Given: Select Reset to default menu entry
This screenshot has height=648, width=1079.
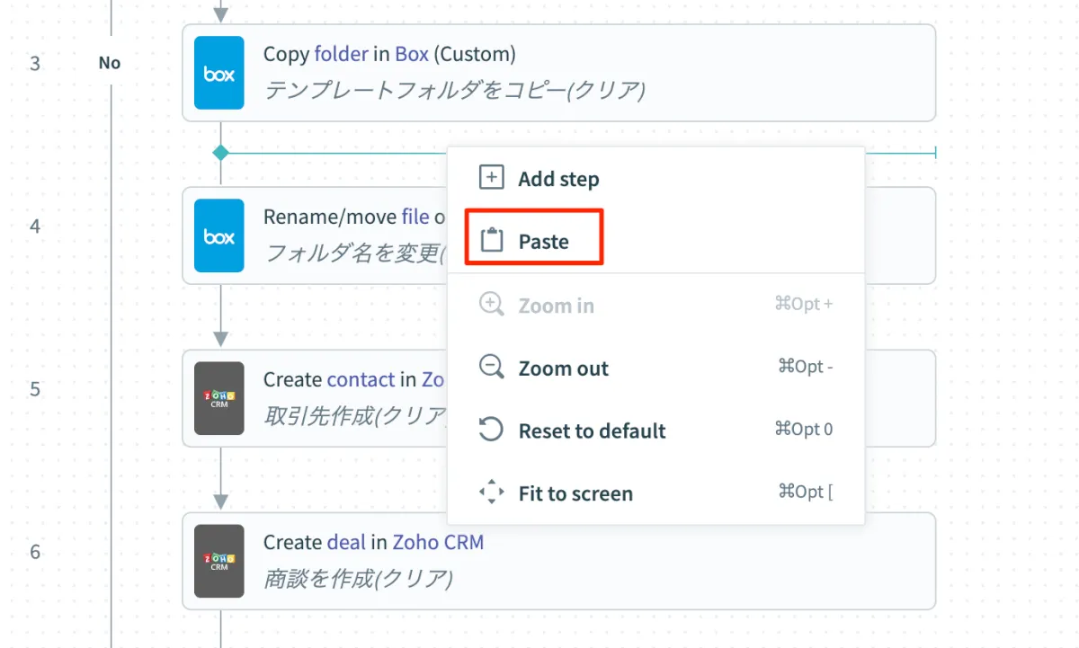Looking at the screenshot, I should (x=592, y=431).
